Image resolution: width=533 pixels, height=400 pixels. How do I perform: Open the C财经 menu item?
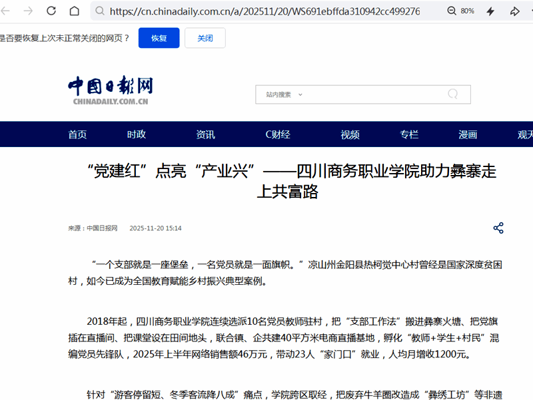point(278,134)
